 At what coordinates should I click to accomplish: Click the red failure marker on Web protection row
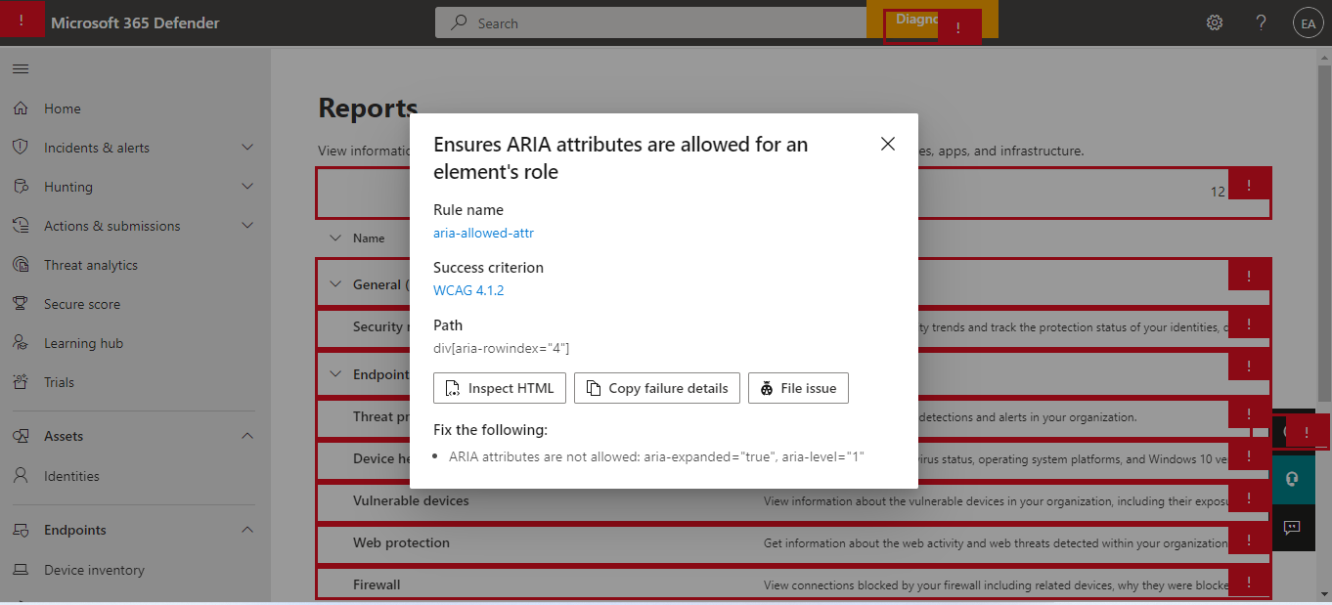1249,540
